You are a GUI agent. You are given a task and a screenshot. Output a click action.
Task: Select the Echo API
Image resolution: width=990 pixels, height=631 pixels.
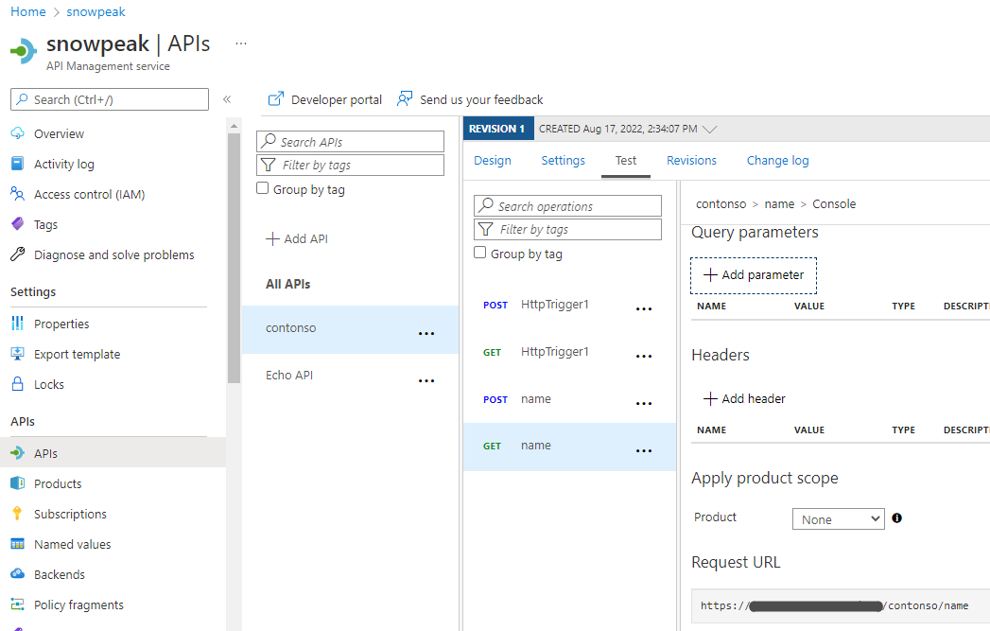(x=289, y=376)
